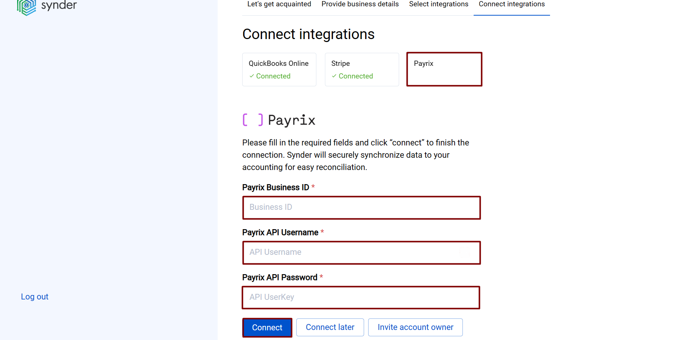Screen dimensions: 695x340
Task: Click the green checkmark beside QuickBooks Online
Action: point(252,76)
